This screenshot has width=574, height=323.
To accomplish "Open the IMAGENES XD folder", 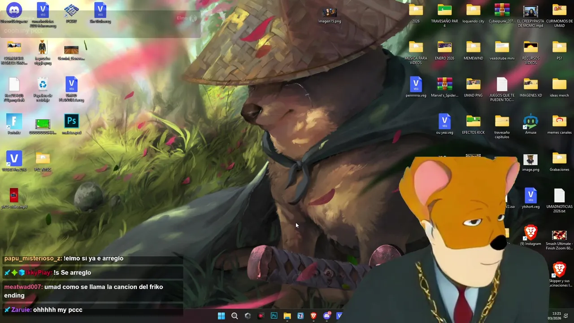I will pos(531,87).
